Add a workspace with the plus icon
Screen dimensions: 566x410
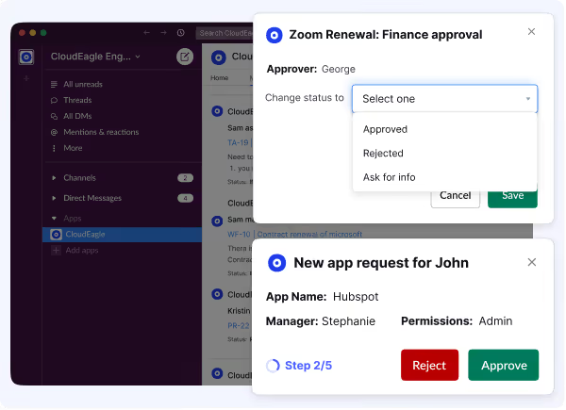coord(26,78)
